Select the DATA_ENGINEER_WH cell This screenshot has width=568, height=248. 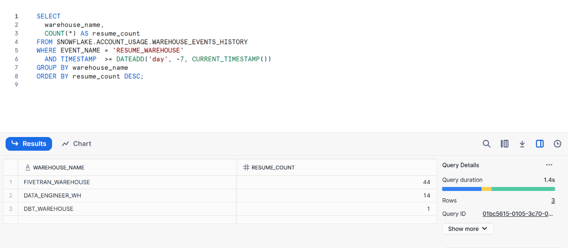[52, 196]
